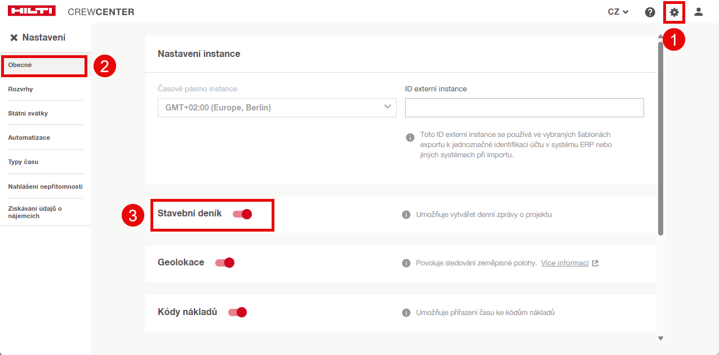
Task: Close the Nastavení panel with X
Action: (x=14, y=38)
